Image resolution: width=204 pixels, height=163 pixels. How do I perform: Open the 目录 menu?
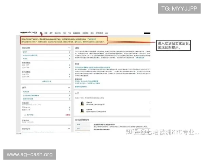tap(46, 33)
